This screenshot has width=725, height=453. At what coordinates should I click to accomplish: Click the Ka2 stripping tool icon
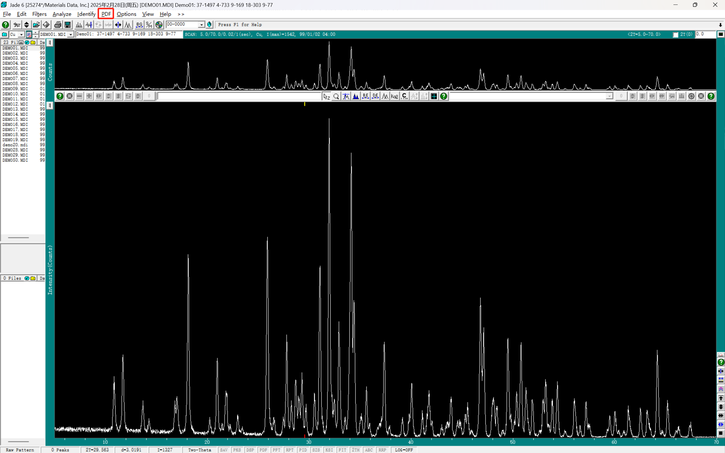click(x=395, y=96)
